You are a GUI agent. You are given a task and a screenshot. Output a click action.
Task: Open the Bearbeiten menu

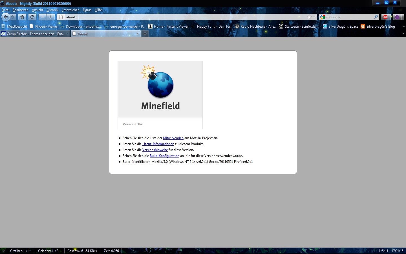click(21, 10)
